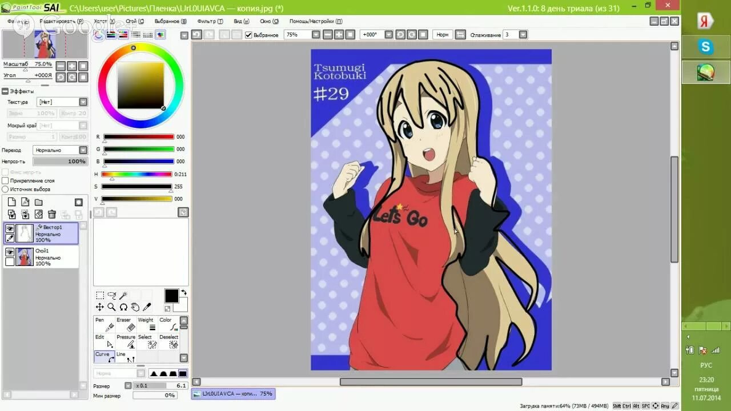Screen dimensions: 731x411
Task: Open the Вид menu
Action: [x=242, y=21]
